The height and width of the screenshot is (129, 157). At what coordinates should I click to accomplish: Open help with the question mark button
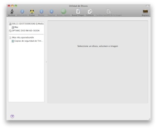(12, 116)
